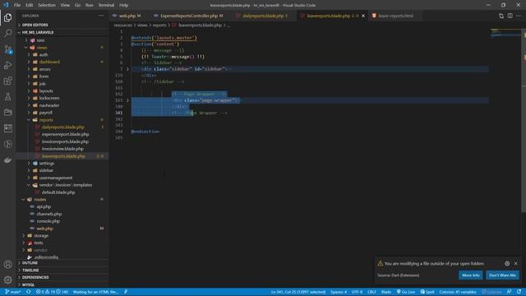Image resolution: width=526 pixels, height=296 pixels.
Task: Click the More Info button
Action: point(471,275)
